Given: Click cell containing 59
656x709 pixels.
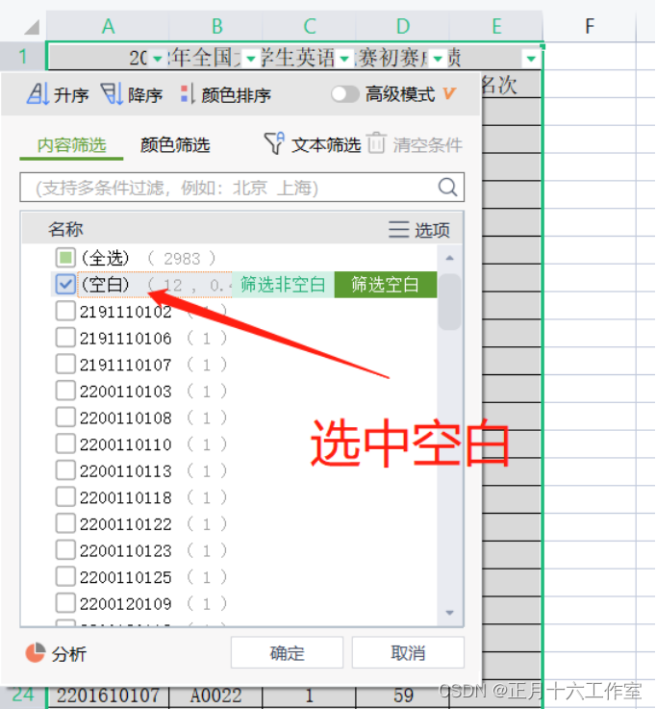Looking at the screenshot, I should 402,696.
